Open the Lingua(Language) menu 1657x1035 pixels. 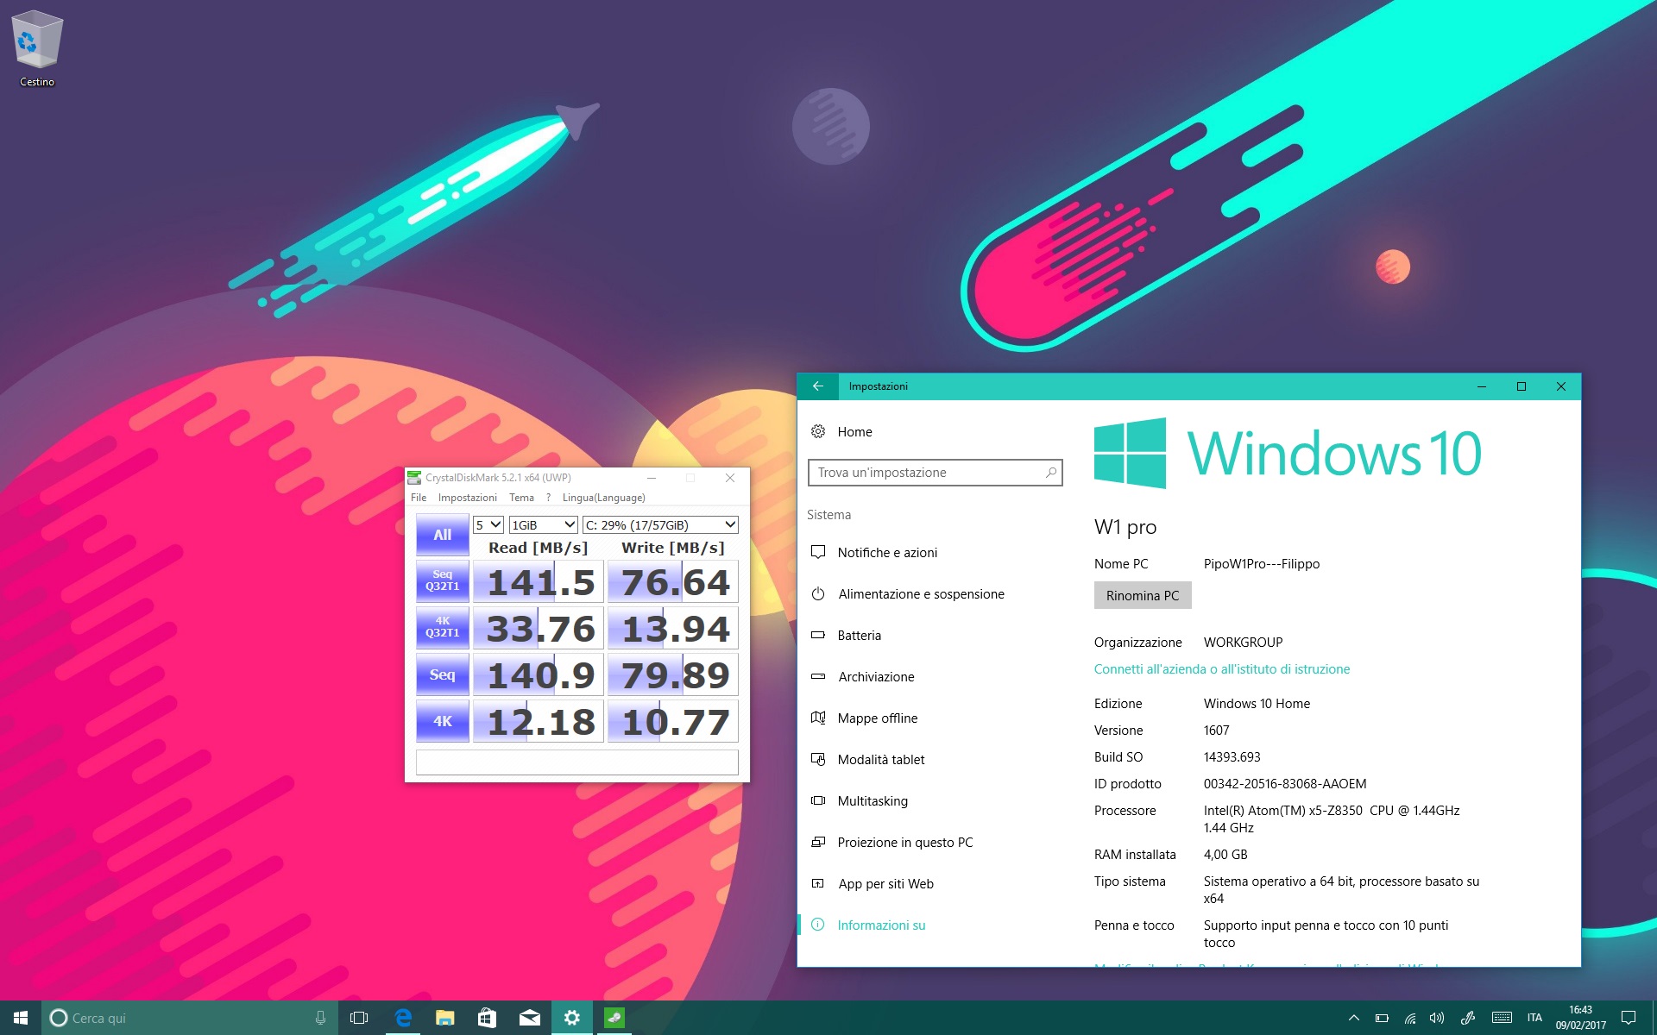(x=603, y=498)
